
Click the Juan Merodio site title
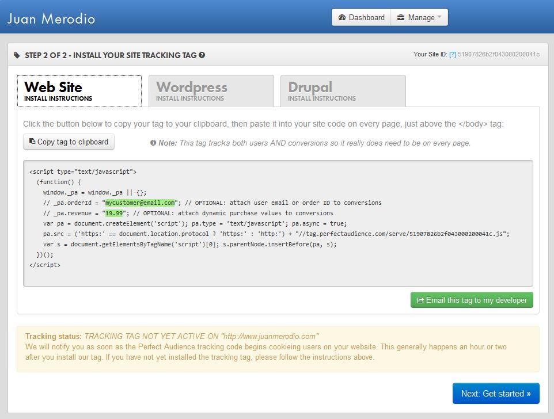coord(51,19)
